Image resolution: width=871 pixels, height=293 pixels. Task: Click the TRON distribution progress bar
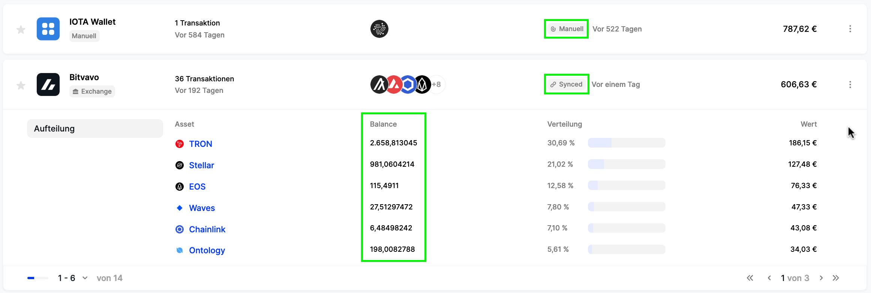[626, 143]
